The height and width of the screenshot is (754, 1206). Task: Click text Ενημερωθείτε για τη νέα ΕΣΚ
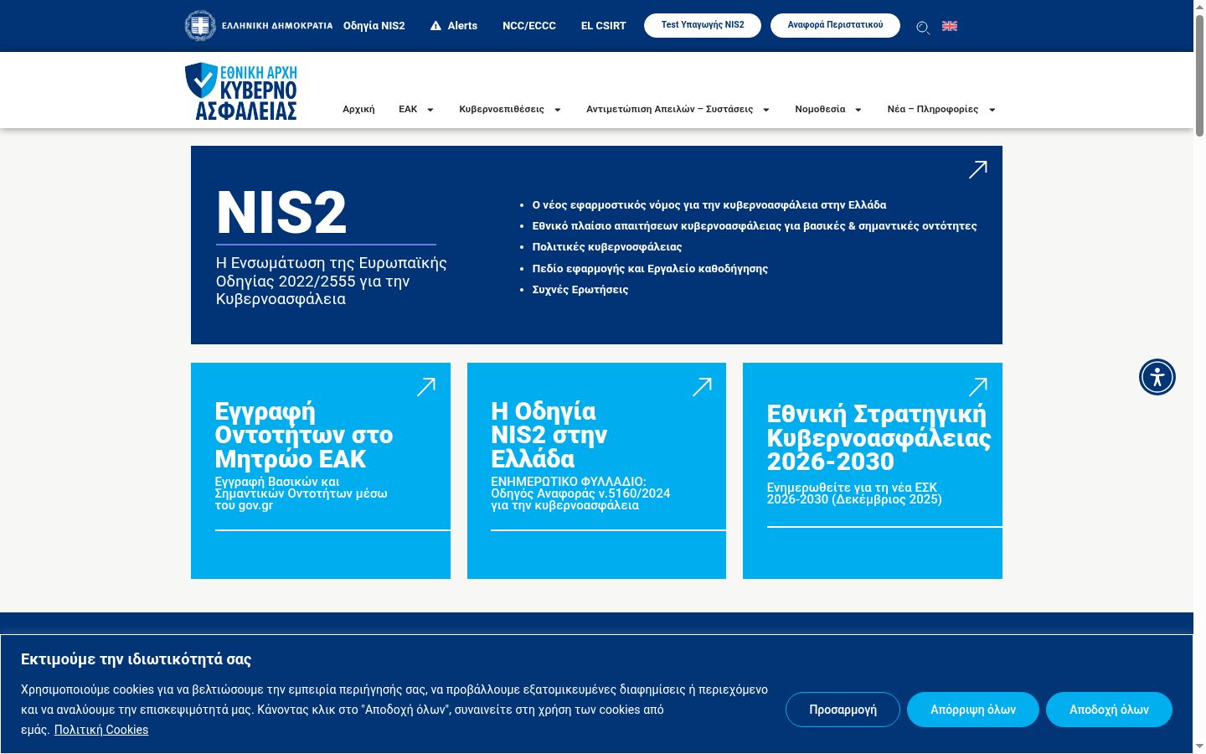click(854, 493)
